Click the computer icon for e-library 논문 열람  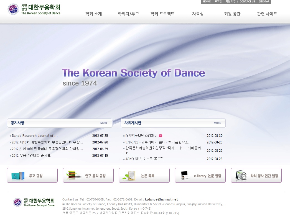pyautogui.click(x=185, y=175)
